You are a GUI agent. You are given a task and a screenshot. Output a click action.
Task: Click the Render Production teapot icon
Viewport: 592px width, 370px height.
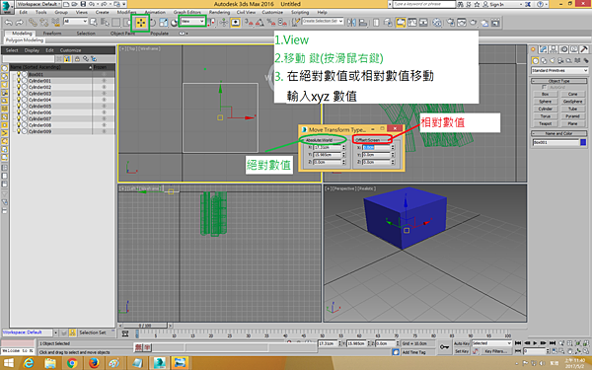coord(473,23)
